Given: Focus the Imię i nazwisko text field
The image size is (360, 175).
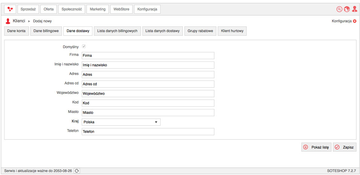Looking at the screenshot, I should point(148,65).
